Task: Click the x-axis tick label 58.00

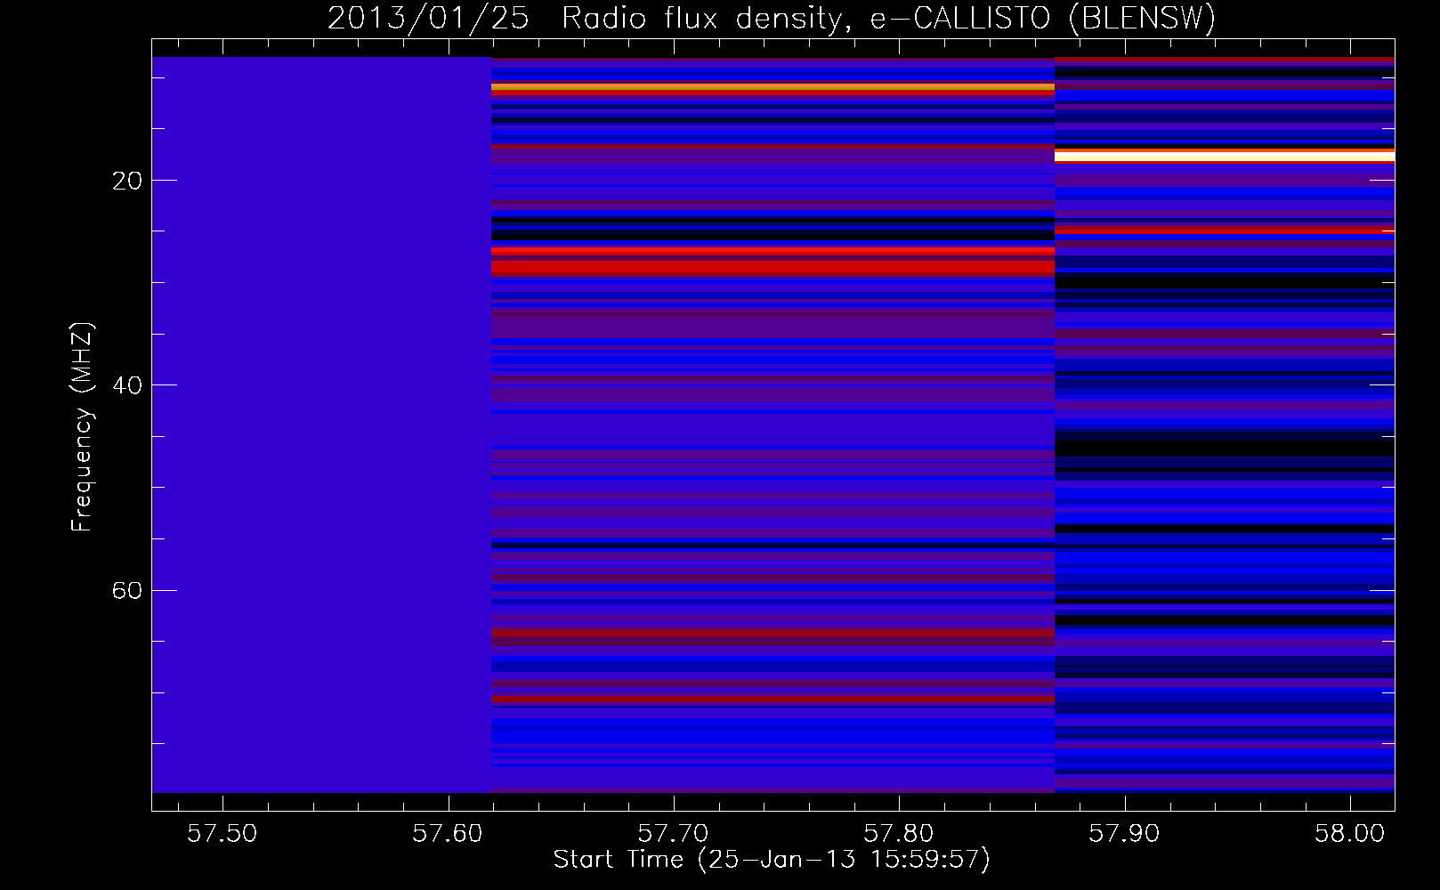Action: coord(1350,834)
